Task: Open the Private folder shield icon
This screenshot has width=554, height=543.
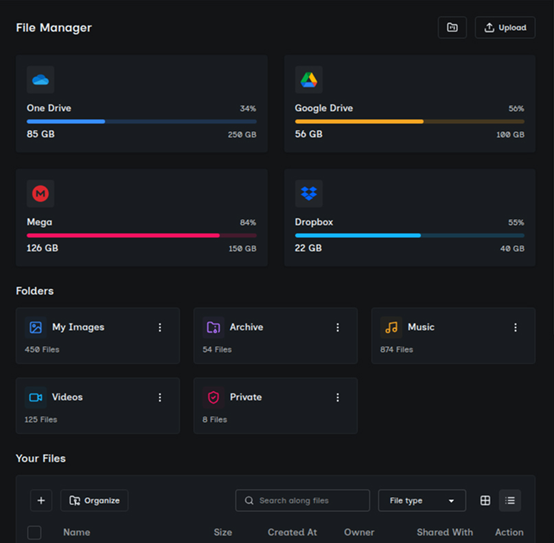Action: tap(213, 397)
